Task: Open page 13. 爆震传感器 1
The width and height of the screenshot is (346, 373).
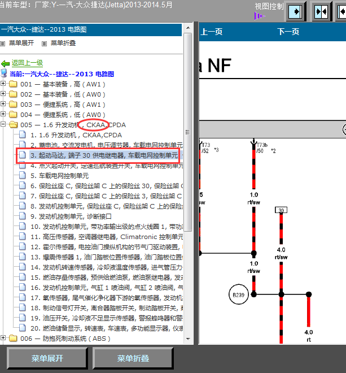Action: tap(107, 257)
